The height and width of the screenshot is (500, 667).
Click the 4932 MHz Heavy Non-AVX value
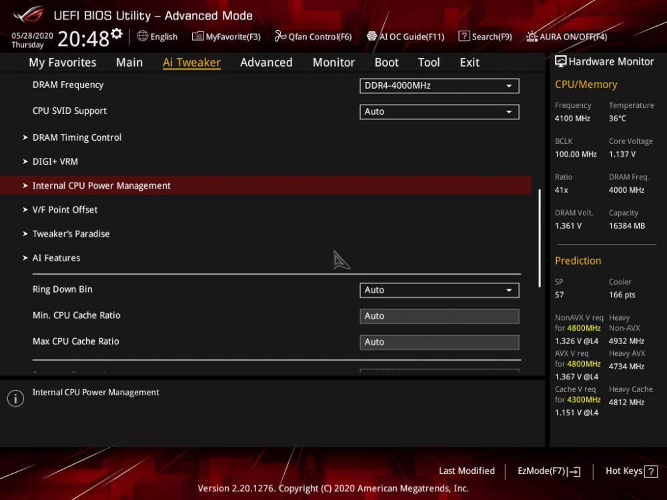click(x=626, y=341)
